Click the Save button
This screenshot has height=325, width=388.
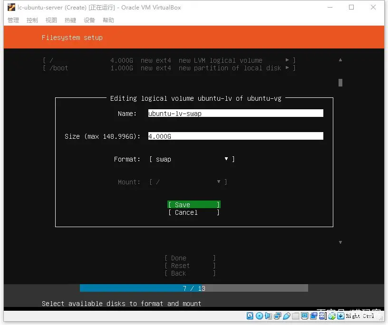click(x=194, y=204)
